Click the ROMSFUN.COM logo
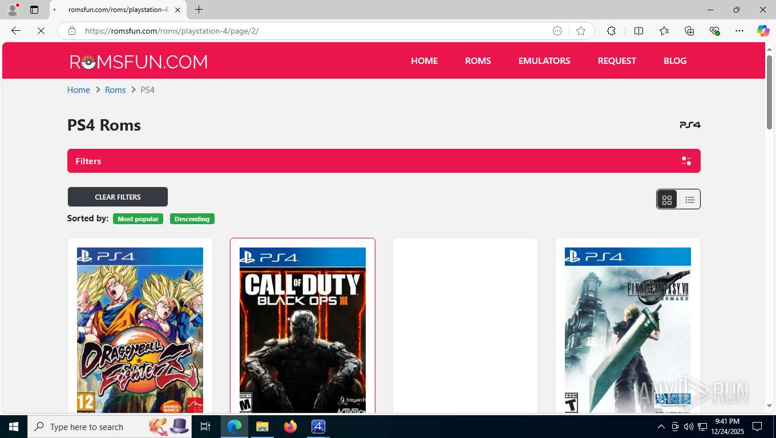The width and height of the screenshot is (776, 438). coord(139,62)
